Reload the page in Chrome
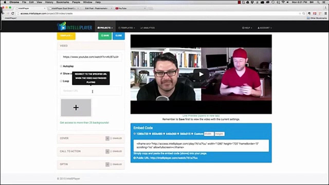Viewport: 329px width, 185px height. (x=12, y=13)
